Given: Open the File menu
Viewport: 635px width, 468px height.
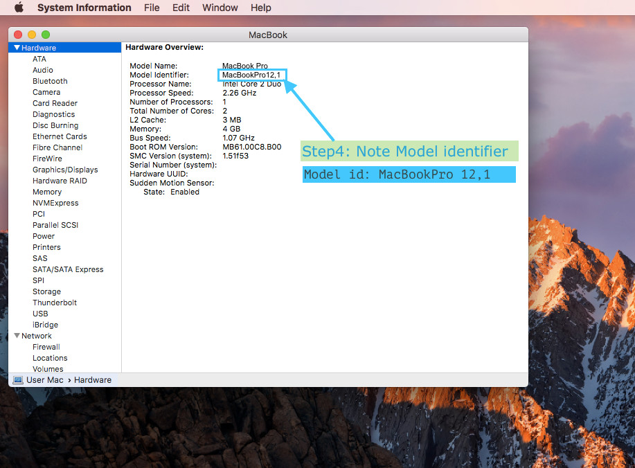Looking at the screenshot, I should pos(152,8).
